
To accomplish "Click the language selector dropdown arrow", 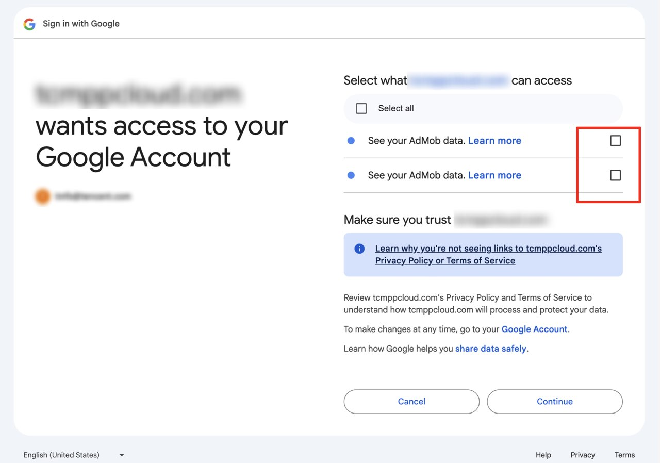I will point(122,455).
